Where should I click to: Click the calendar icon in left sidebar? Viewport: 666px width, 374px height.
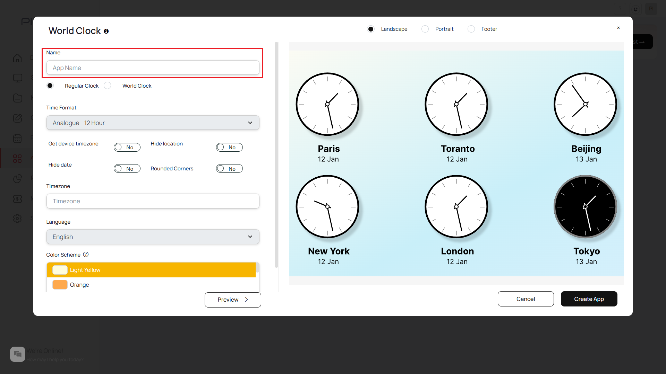point(17,139)
